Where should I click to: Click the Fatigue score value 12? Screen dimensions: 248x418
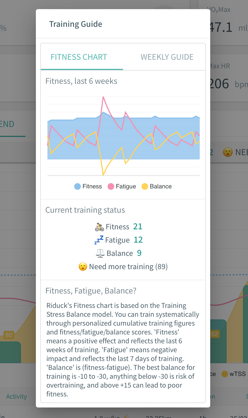[x=138, y=240]
